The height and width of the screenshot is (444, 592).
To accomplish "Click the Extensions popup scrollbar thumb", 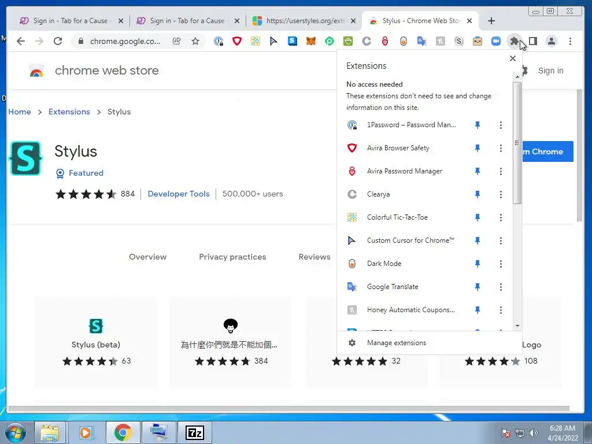I will click(x=517, y=143).
